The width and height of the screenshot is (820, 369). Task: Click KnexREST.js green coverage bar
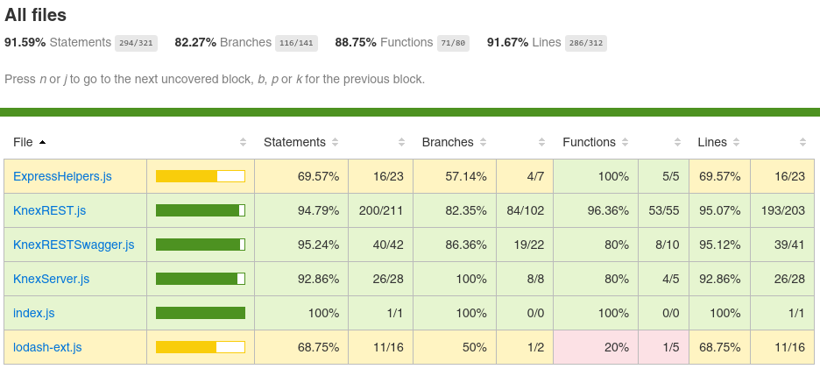pyautogui.click(x=201, y=210)
